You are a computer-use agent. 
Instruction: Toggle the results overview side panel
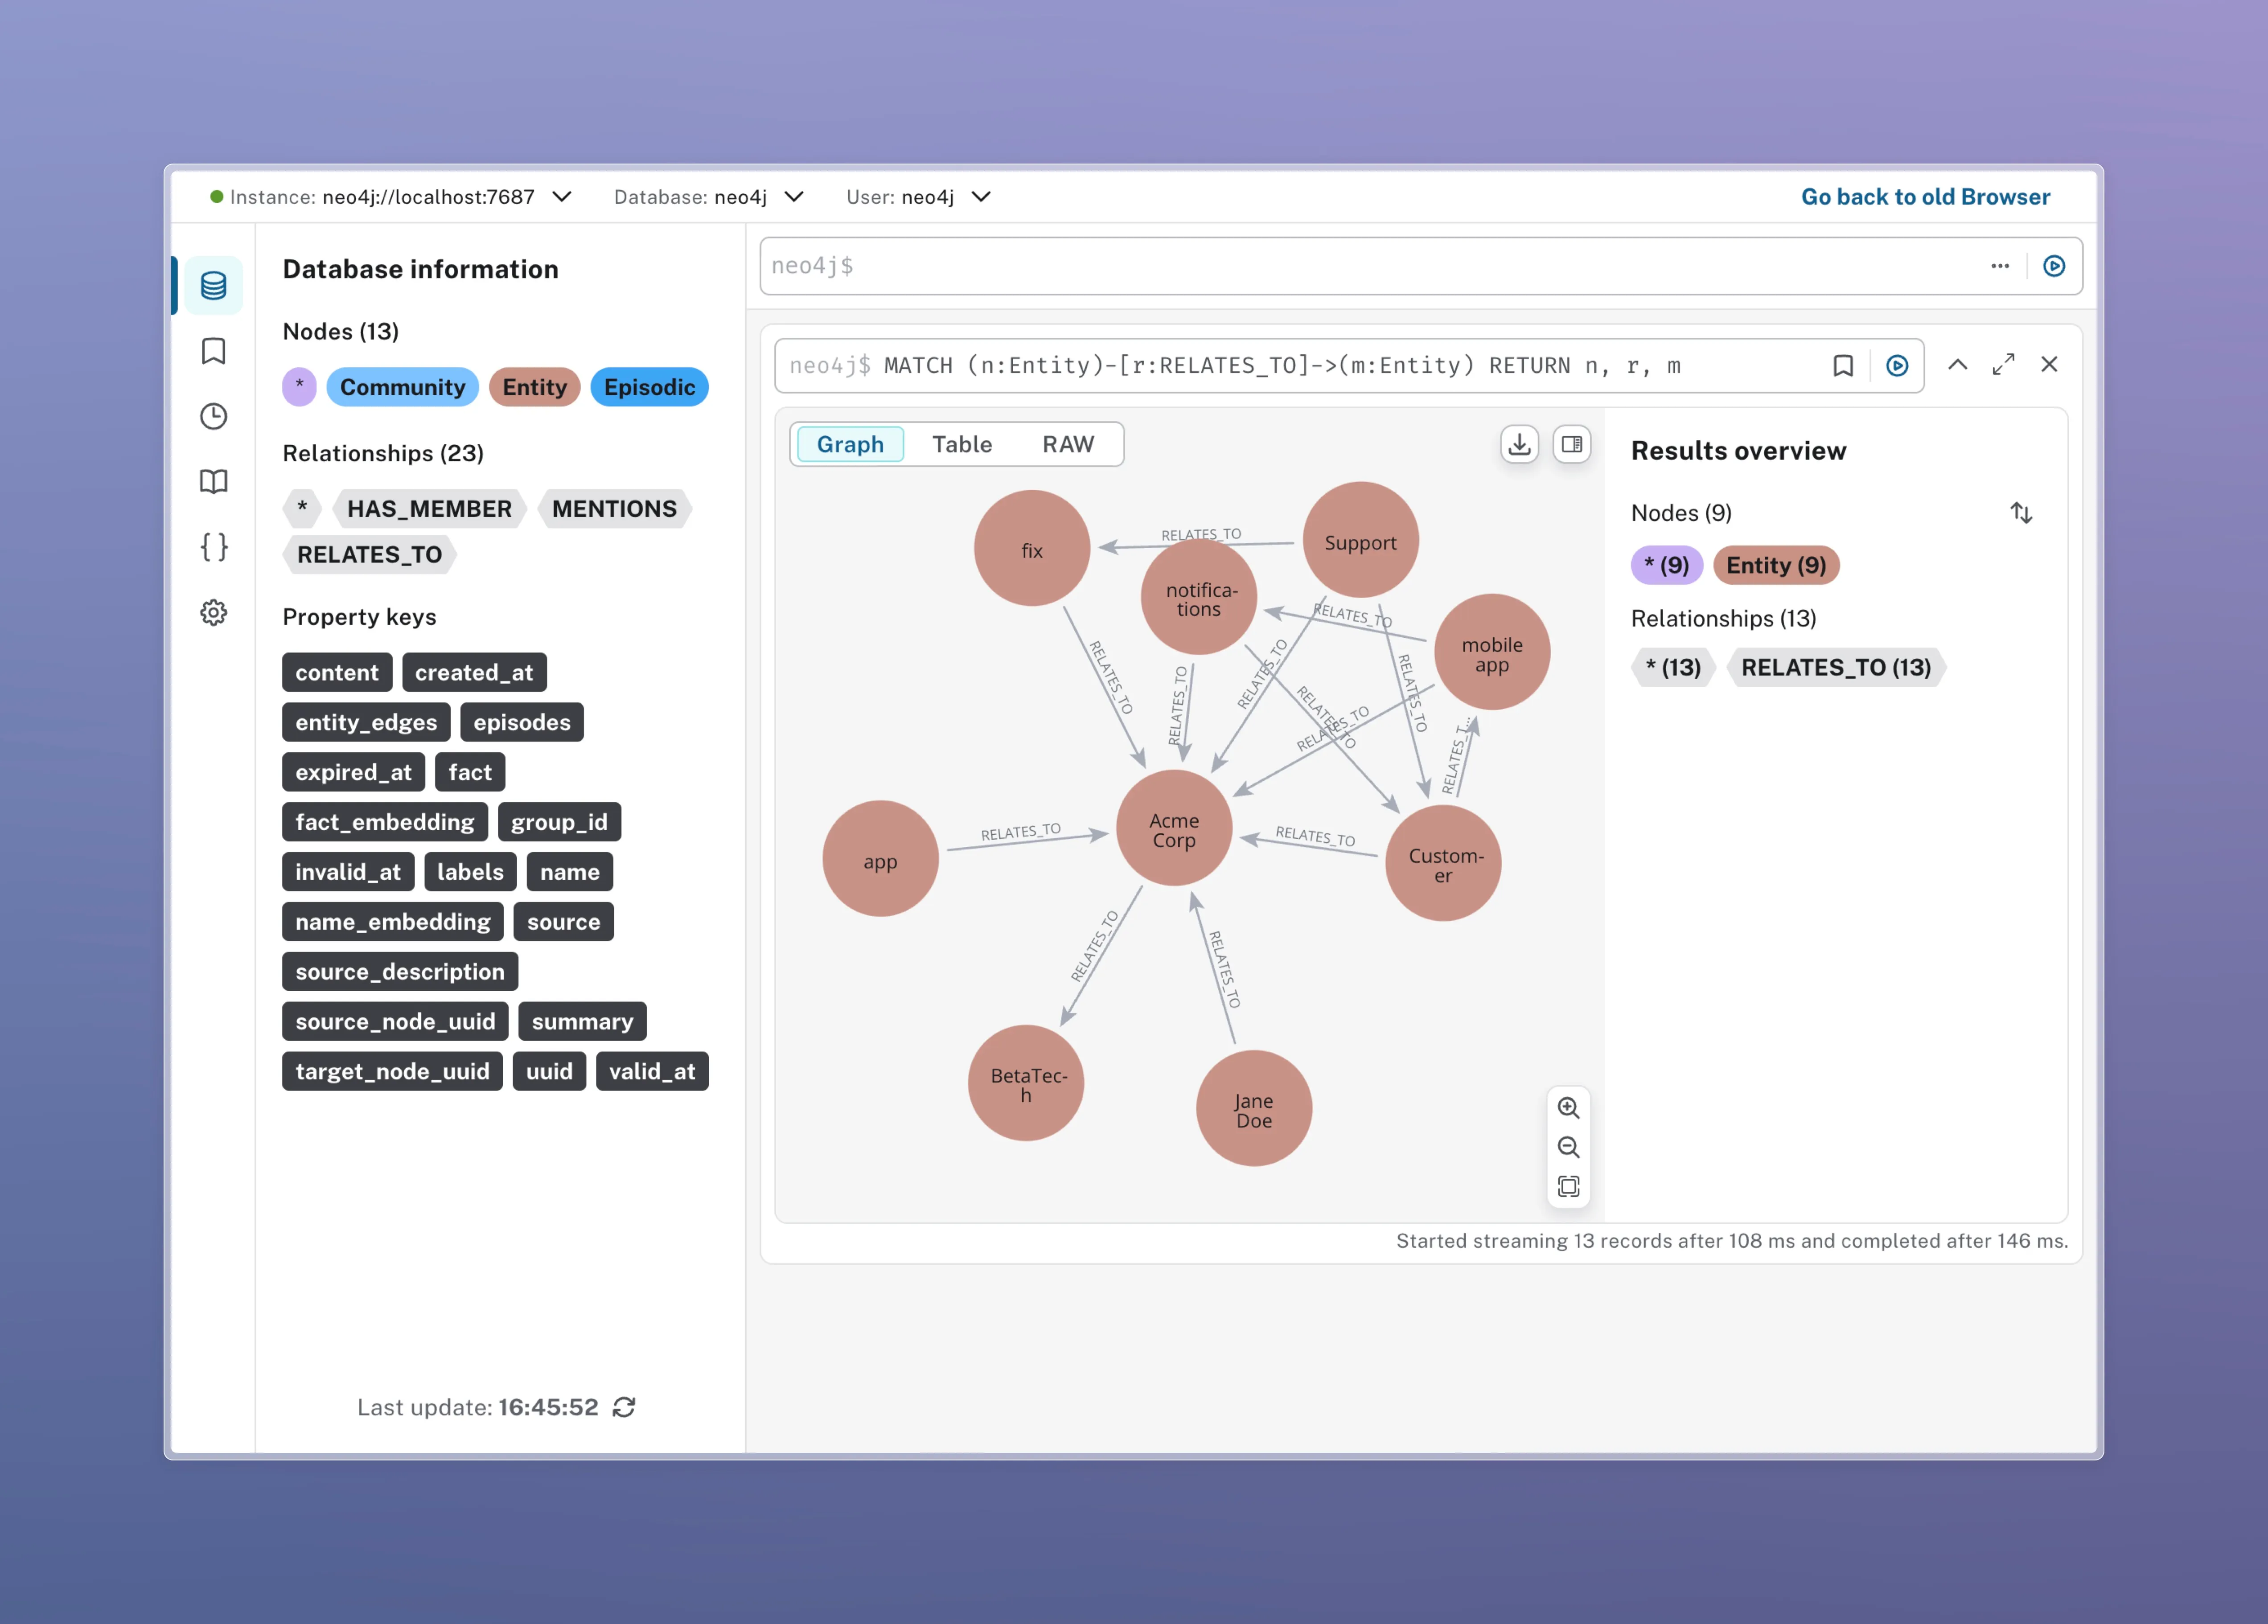click(1572, 444)
